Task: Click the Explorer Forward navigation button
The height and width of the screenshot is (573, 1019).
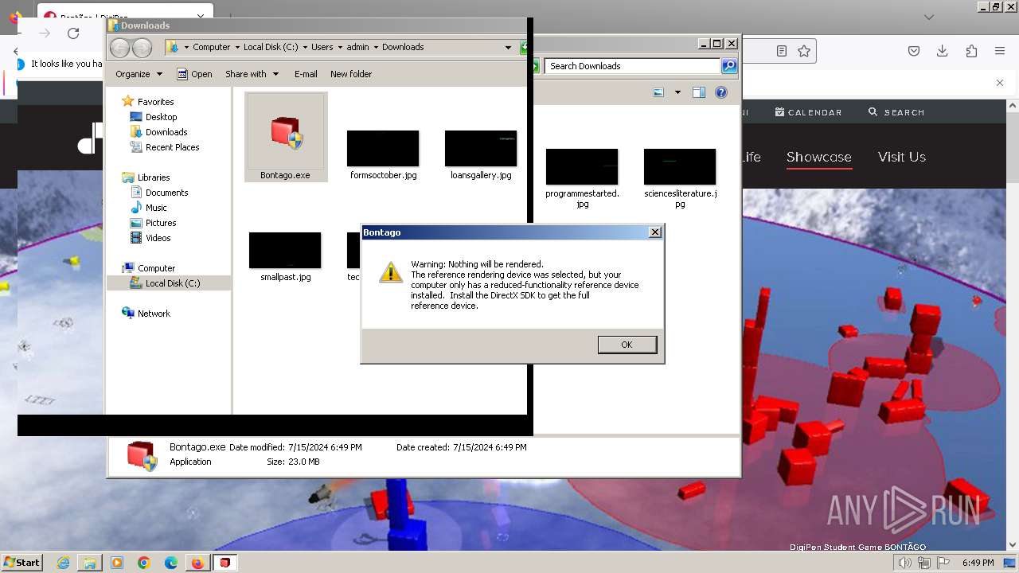Action: [142, 48]
